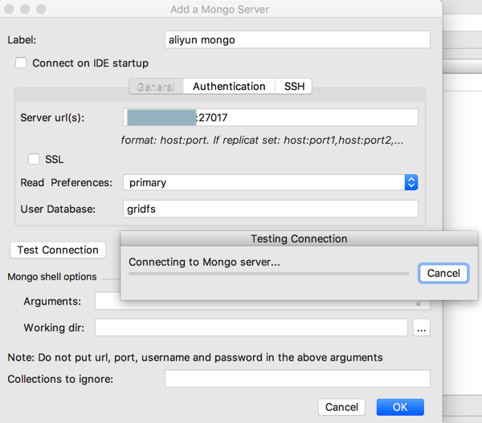Select the General tab
Image resolution: width=482 pixels, height=423 pixels.
tap(156, 86)
